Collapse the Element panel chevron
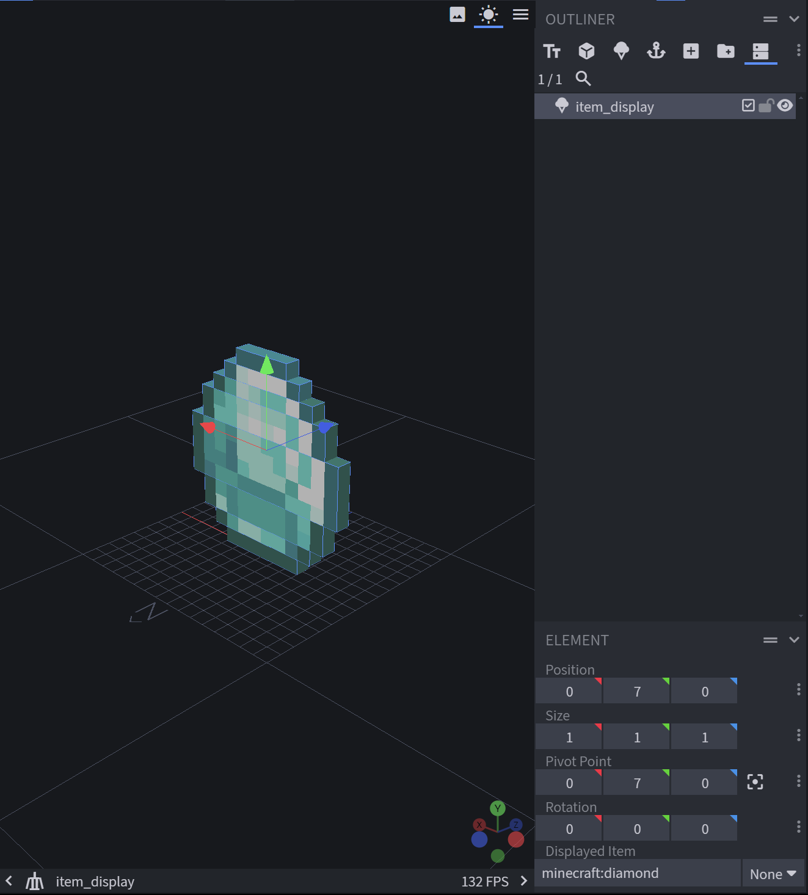 tap(794, 640)
